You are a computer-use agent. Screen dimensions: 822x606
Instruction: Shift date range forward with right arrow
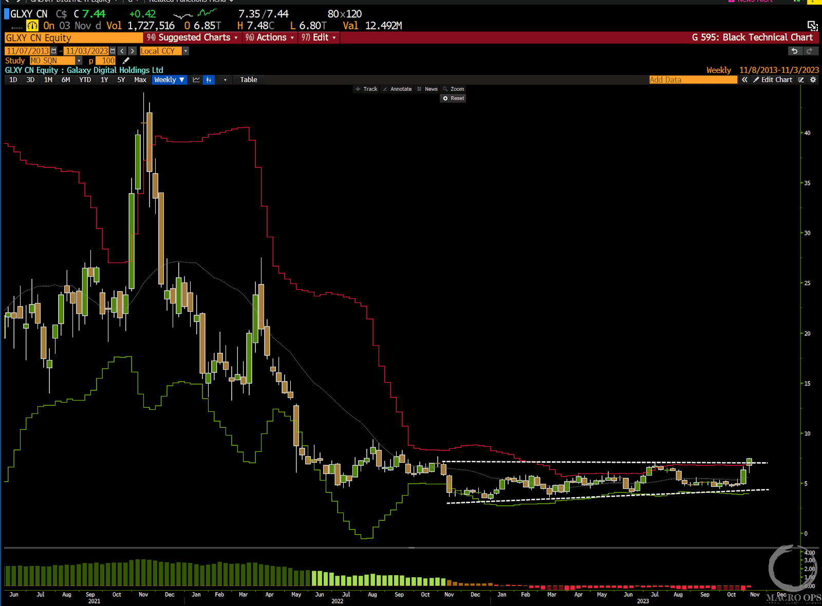133,51
